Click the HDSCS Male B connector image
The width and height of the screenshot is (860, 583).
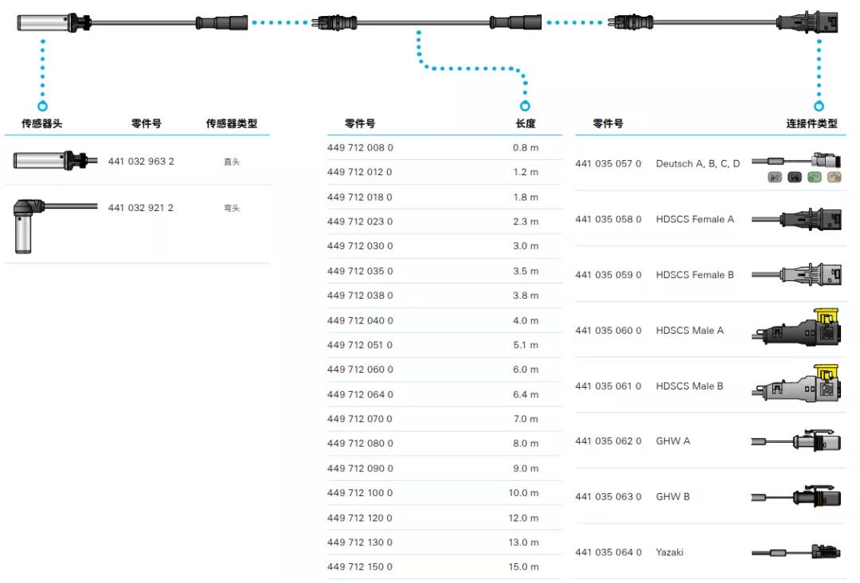[796, 385]
